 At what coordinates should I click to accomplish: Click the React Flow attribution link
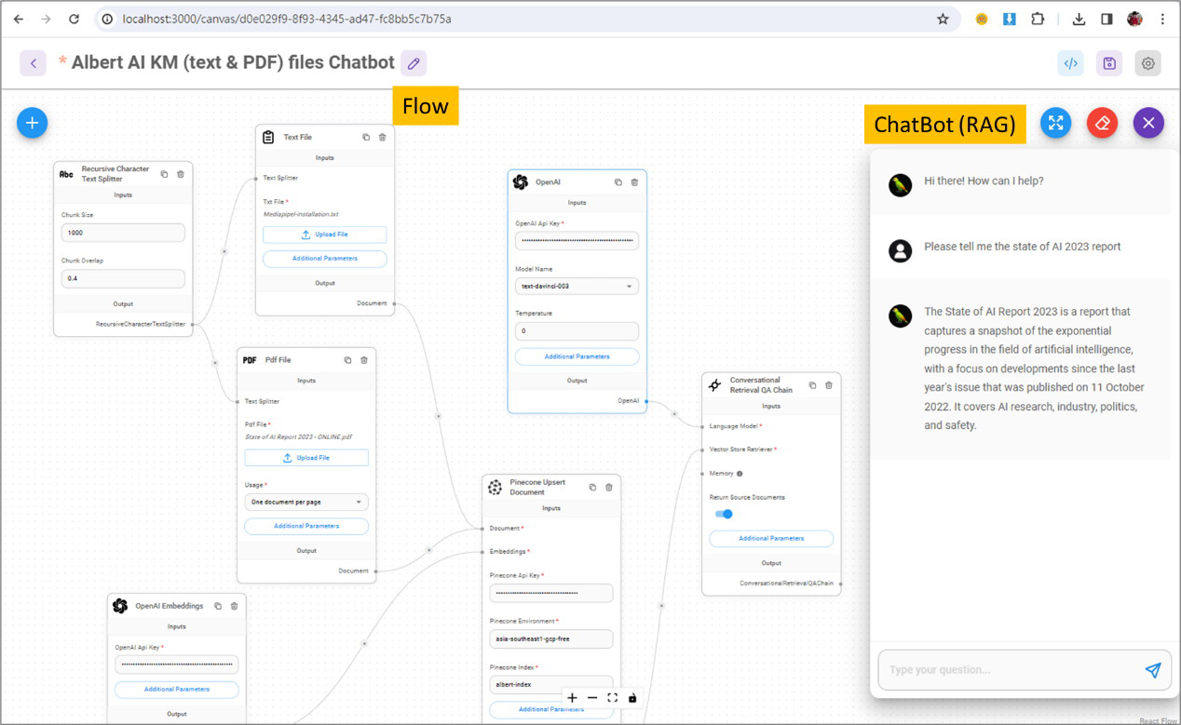(1158, 720)
